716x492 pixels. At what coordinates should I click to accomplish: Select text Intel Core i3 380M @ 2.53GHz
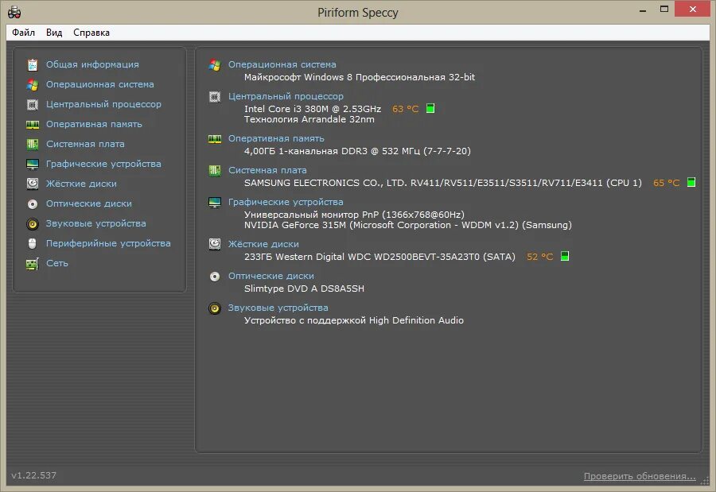(313, 109)
